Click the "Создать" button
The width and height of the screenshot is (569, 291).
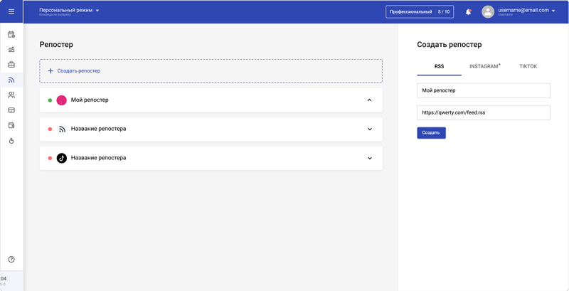(431, 133)
